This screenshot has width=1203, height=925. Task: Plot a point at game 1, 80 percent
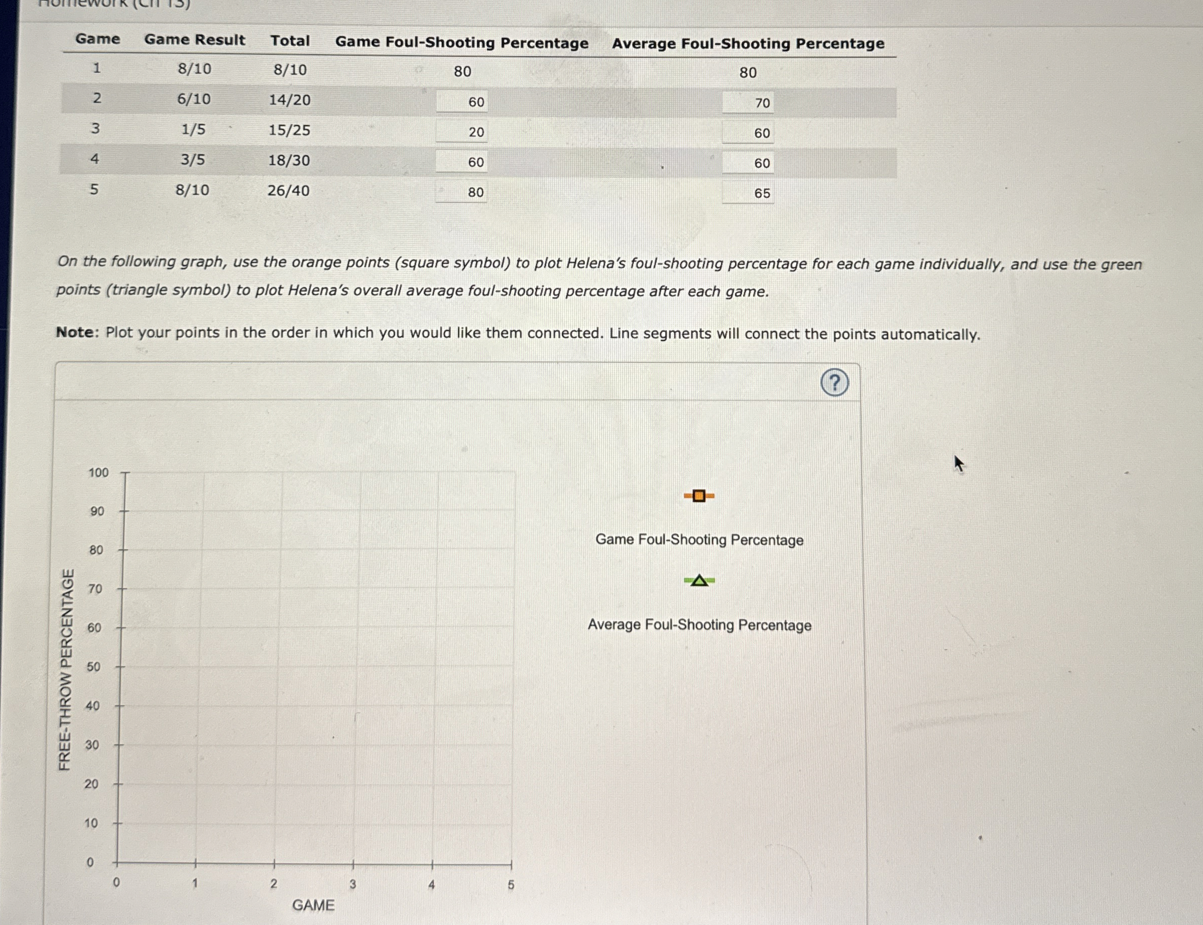pos(202,550)
